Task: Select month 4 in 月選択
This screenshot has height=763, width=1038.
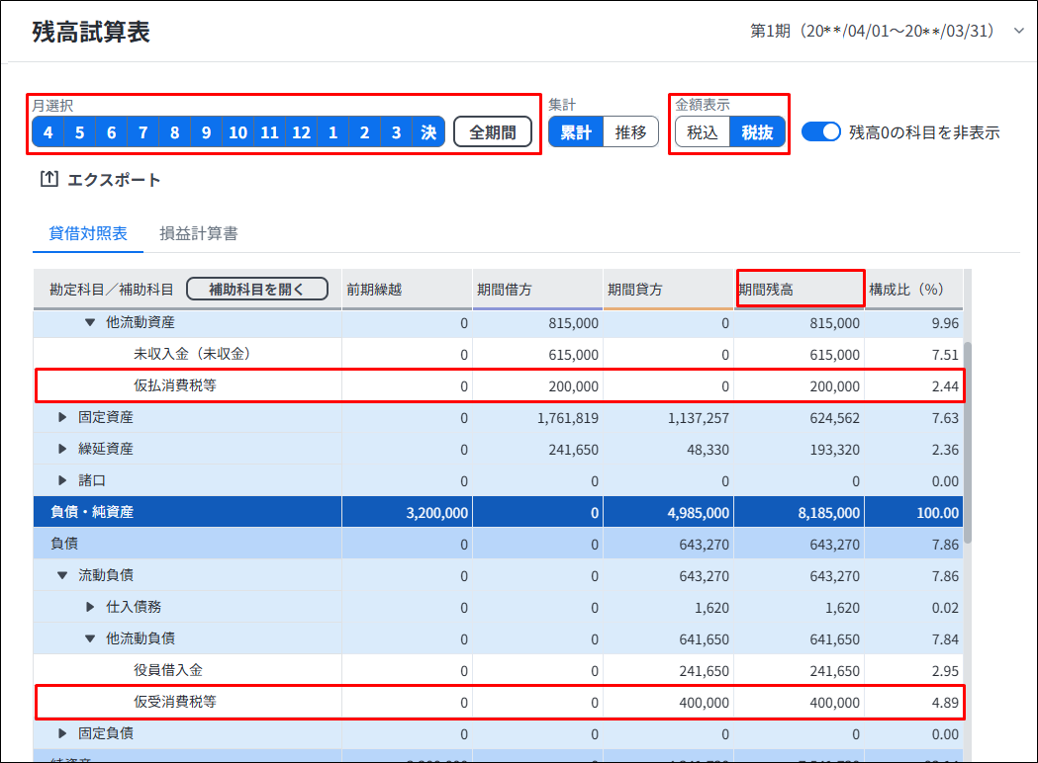Action: [47, 132]
